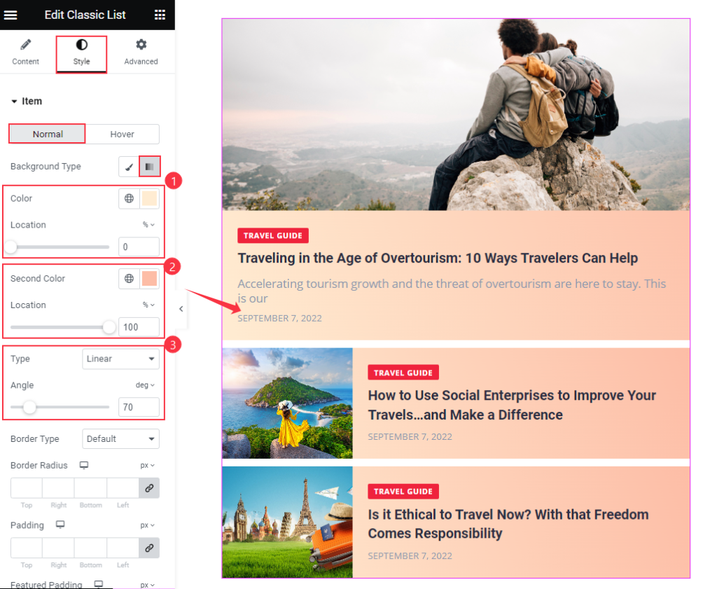Open the hamburger menu icon
Screen dimensions: 717x589
(x=11, y=15)
